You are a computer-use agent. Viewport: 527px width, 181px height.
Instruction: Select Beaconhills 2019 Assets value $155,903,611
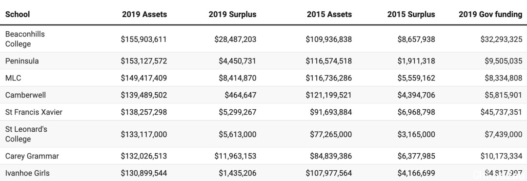coord(144,40)
